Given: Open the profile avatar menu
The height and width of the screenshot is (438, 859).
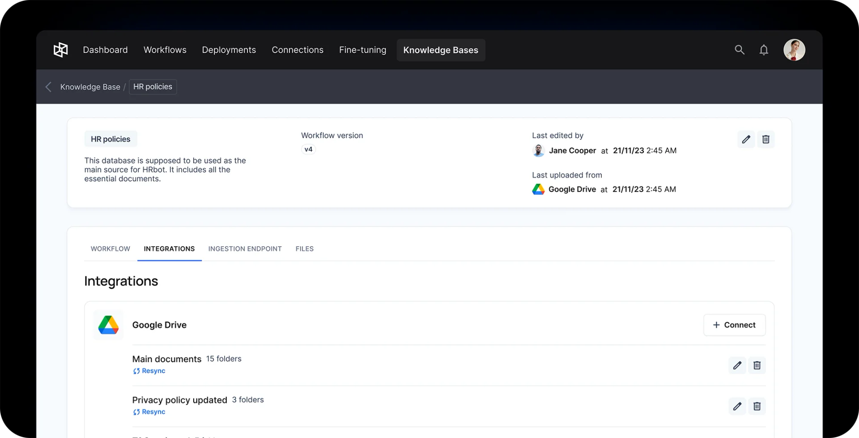Looking at the screenshot, I should click(794, 50).
